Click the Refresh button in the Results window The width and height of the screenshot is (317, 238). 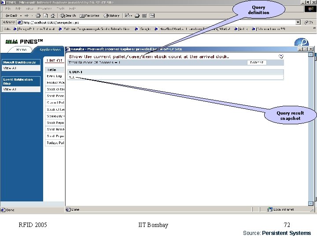point(257,62)
